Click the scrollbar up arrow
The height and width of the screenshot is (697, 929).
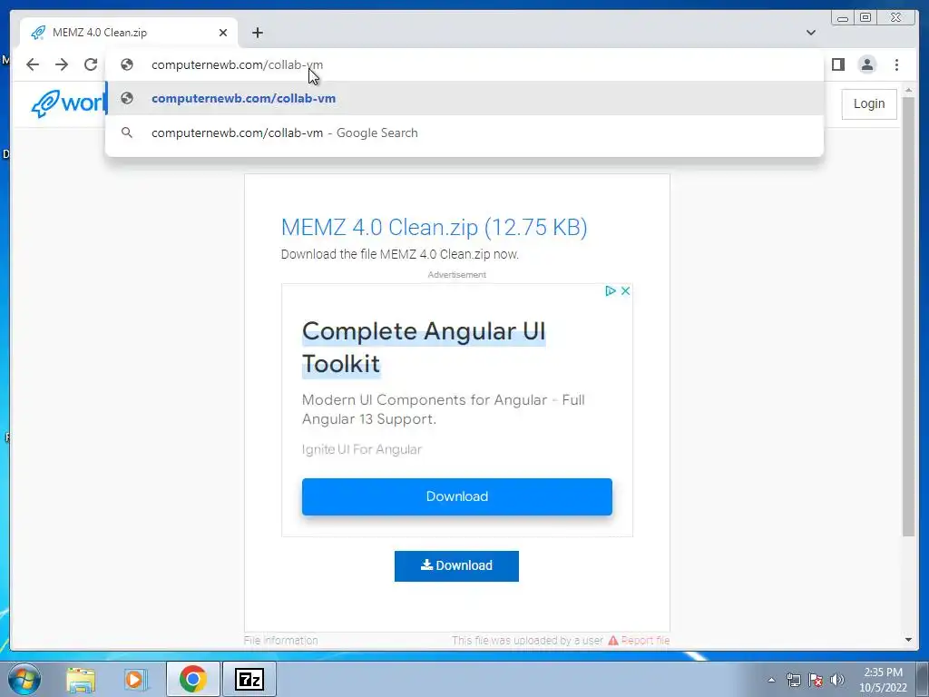[x=908, y=91]
